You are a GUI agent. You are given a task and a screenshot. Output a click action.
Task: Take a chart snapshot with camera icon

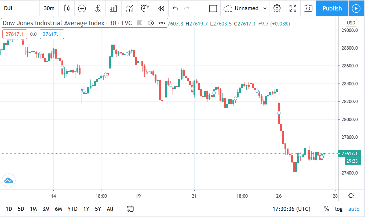point(308,8)
